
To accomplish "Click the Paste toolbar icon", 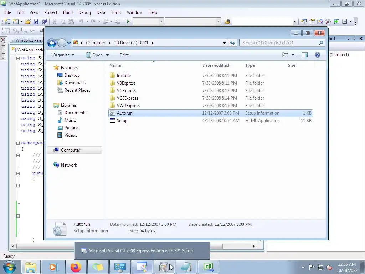I will tap(71, 22).
